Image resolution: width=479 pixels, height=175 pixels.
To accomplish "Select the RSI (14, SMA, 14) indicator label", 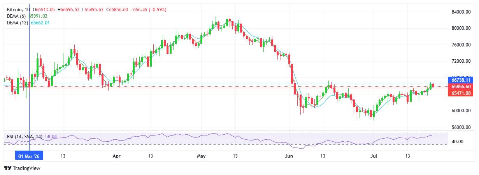I will pyautogui.click(x=24, y=137).
